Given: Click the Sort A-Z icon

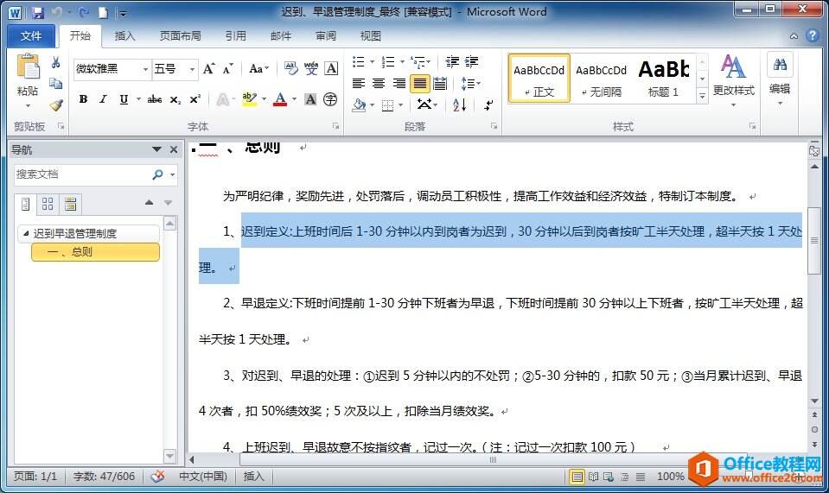Looking at the screenshot, I should click(x=459, y=105).
